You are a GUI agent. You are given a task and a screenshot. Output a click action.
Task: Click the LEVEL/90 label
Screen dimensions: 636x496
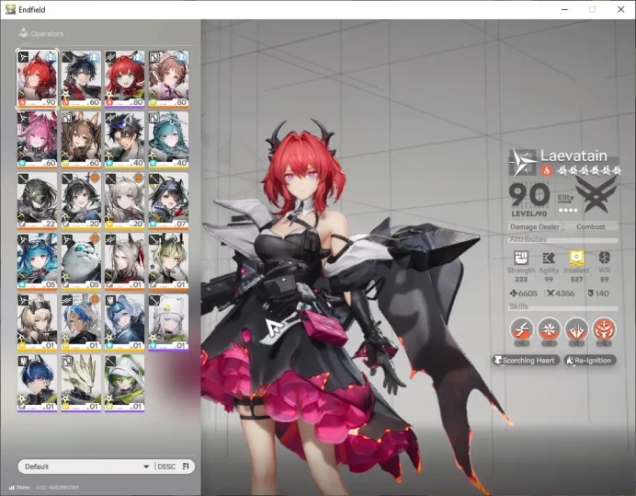[528, 213]
